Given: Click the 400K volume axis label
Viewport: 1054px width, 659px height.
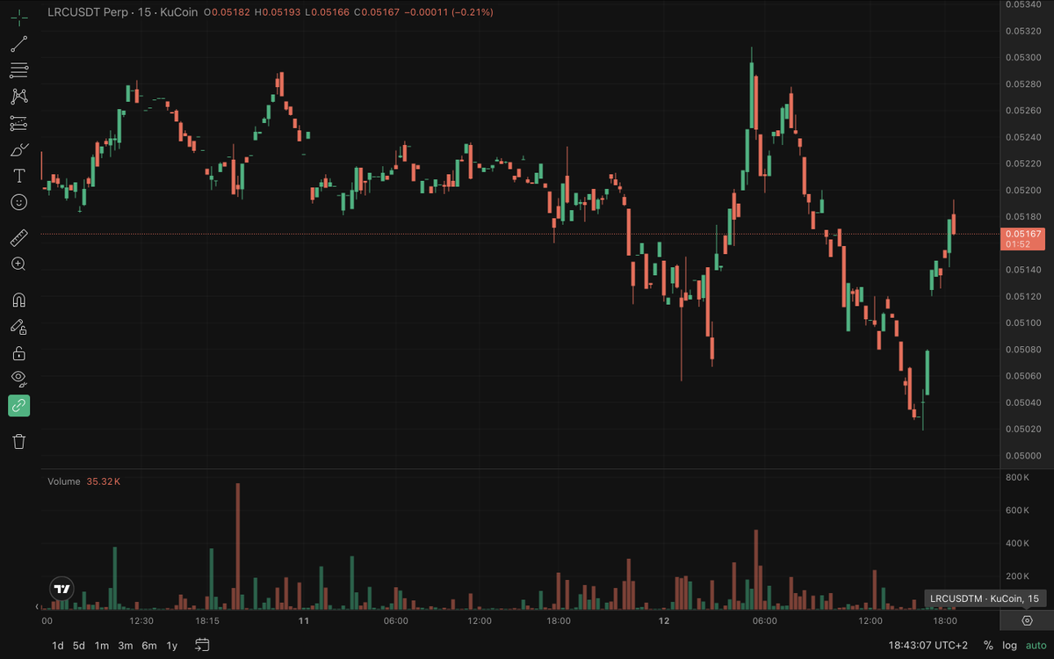Looking at the screenshot, I should [1017, 544].
